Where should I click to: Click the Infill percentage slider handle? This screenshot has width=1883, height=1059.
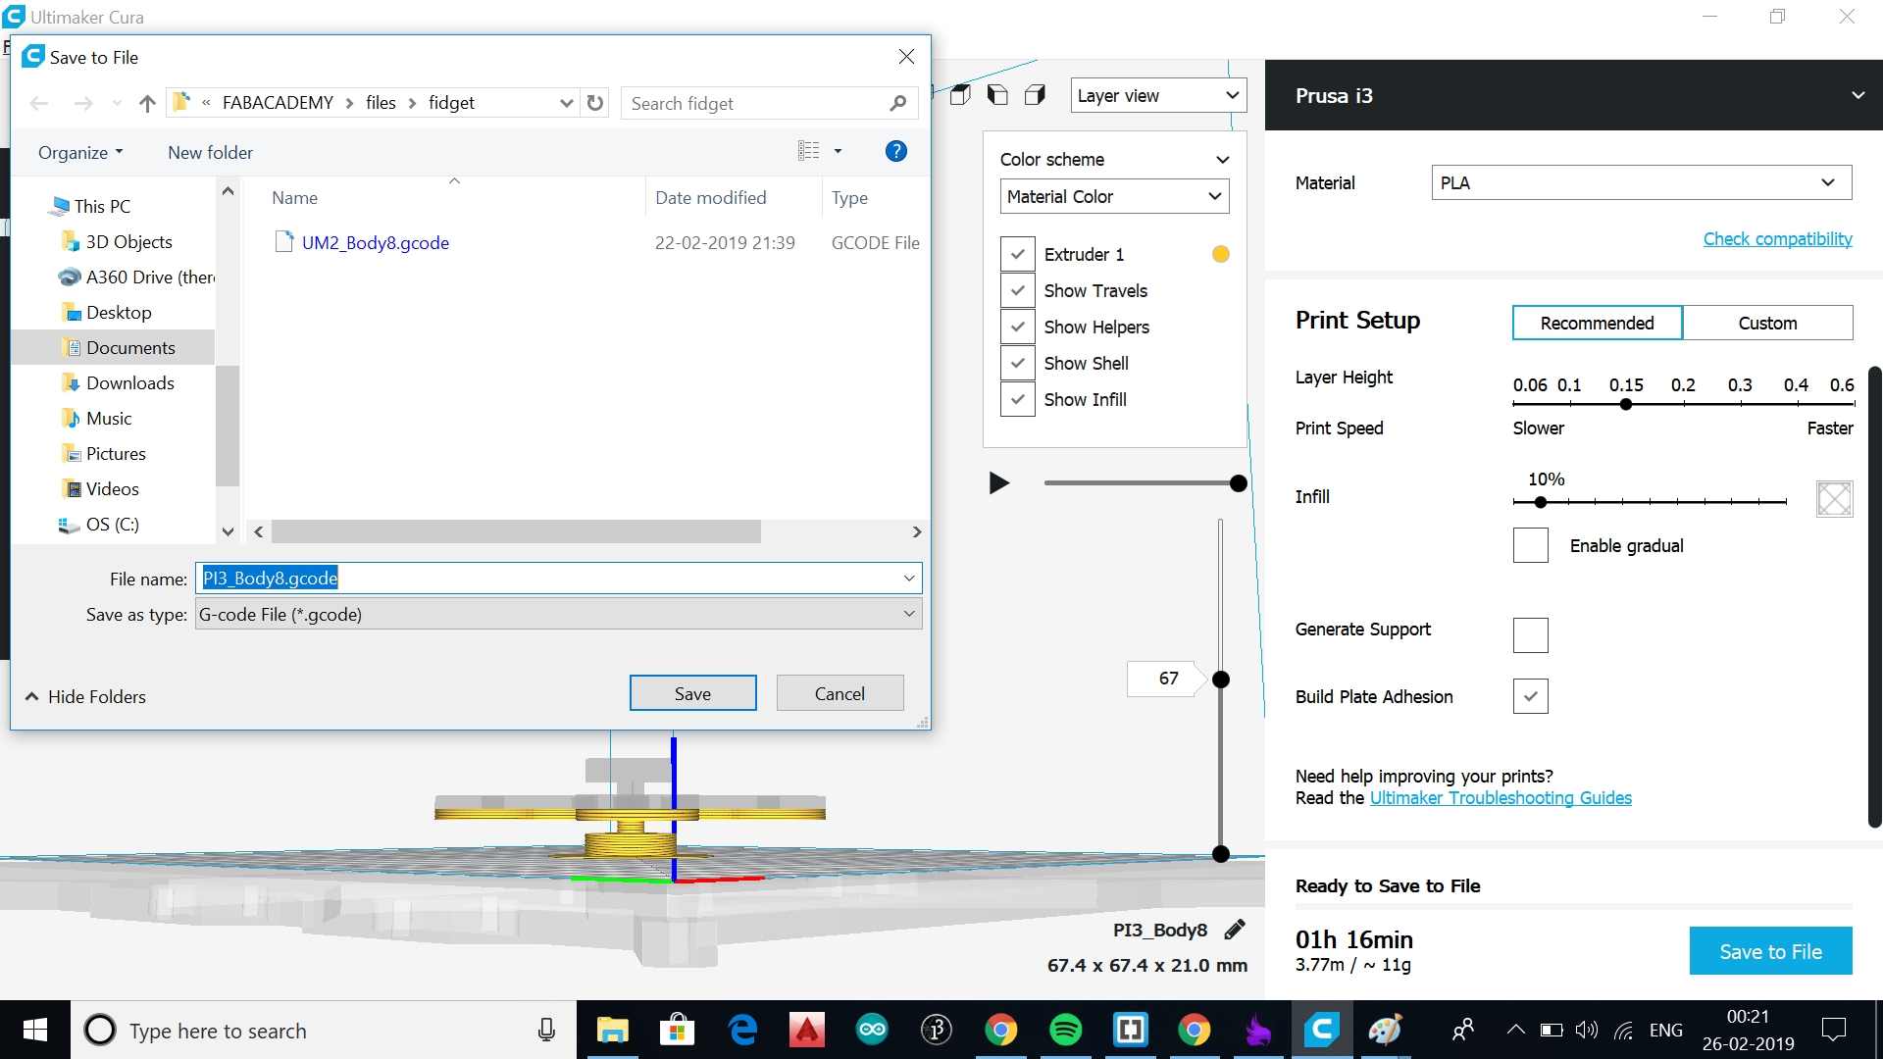click(x=1541, y=502)
